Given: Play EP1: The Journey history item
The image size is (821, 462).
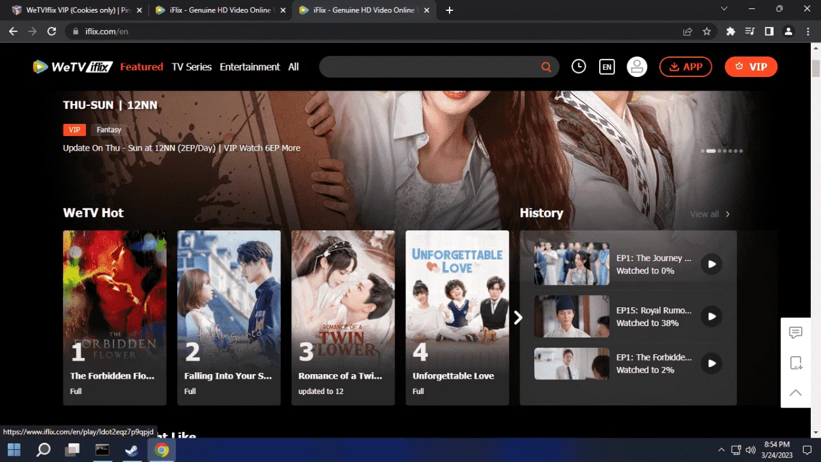Looking at the screenshot, I should [x=711, y=264].
